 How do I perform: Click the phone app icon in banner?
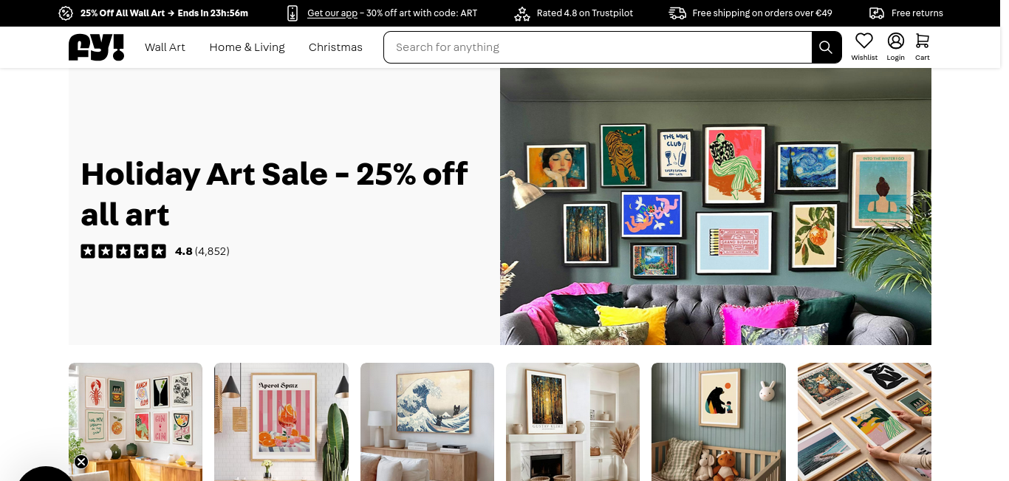tap(293, 13)
